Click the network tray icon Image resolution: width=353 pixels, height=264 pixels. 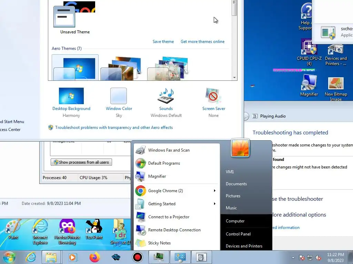[x=310, y=258]
